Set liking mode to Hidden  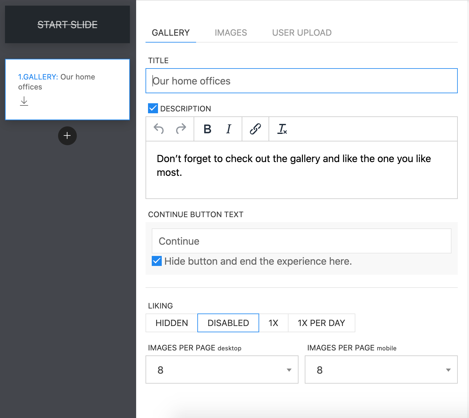point(172,323)
